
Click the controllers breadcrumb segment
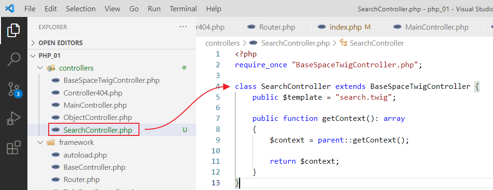[x=222, y=43]
